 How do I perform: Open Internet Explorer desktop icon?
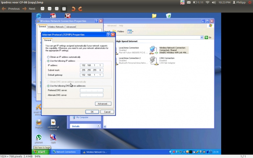point(39,16)
